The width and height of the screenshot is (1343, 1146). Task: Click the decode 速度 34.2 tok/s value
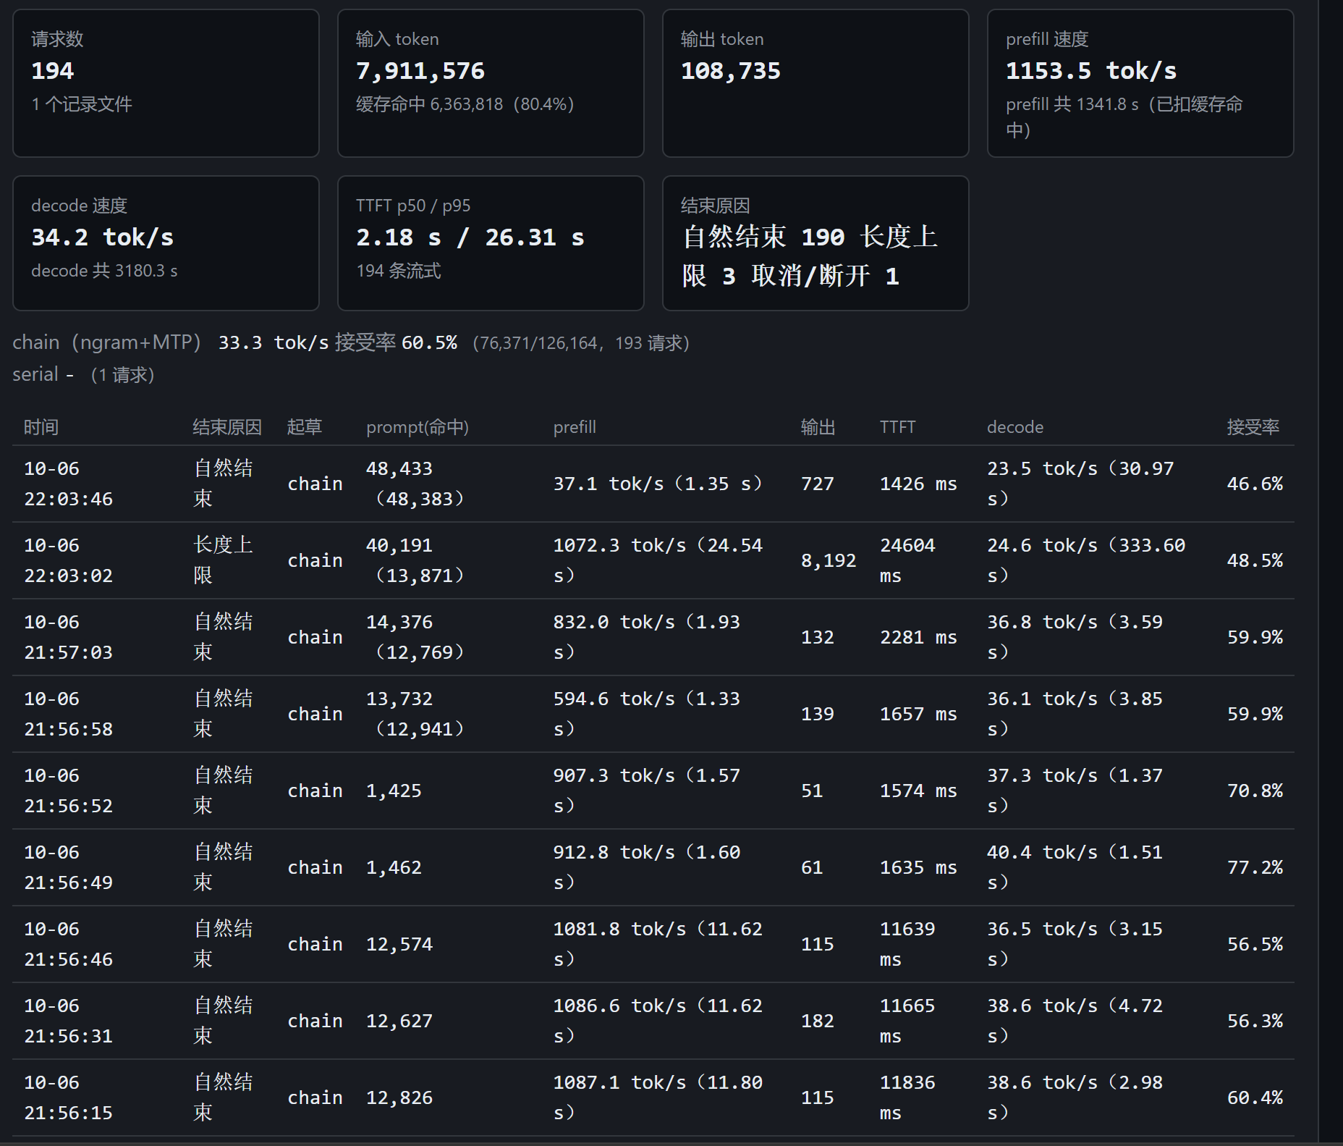coord(102,237)
